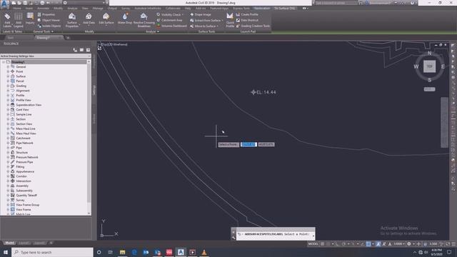Open File Explorer from the taskbar
This screenshot has width=457, height=257.
[122, 252]
